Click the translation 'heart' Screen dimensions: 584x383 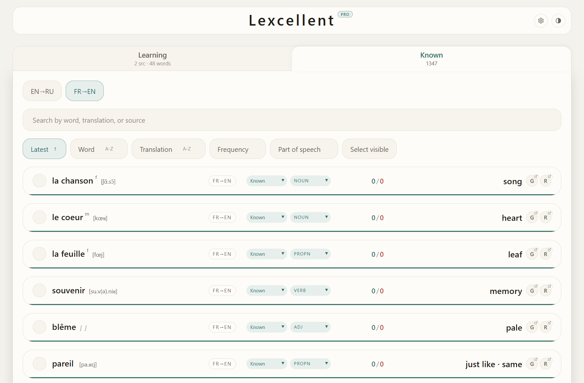[512, 218]
